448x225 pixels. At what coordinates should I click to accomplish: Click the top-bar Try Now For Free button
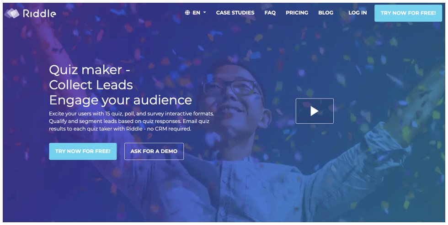pos(408,13)
